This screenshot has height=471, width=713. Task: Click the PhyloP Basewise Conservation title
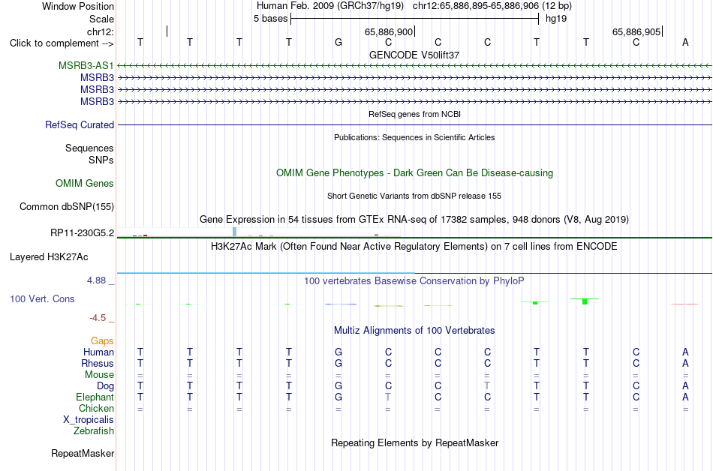(414, 281)
